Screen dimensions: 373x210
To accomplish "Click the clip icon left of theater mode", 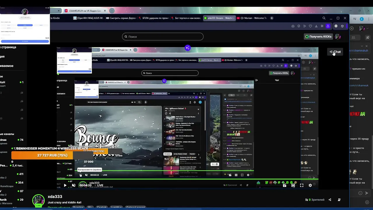I will 285,185.
